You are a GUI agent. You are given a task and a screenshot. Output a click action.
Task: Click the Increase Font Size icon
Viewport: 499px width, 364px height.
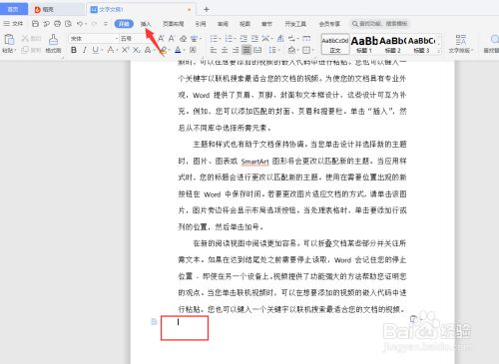(x=161, y=39)
